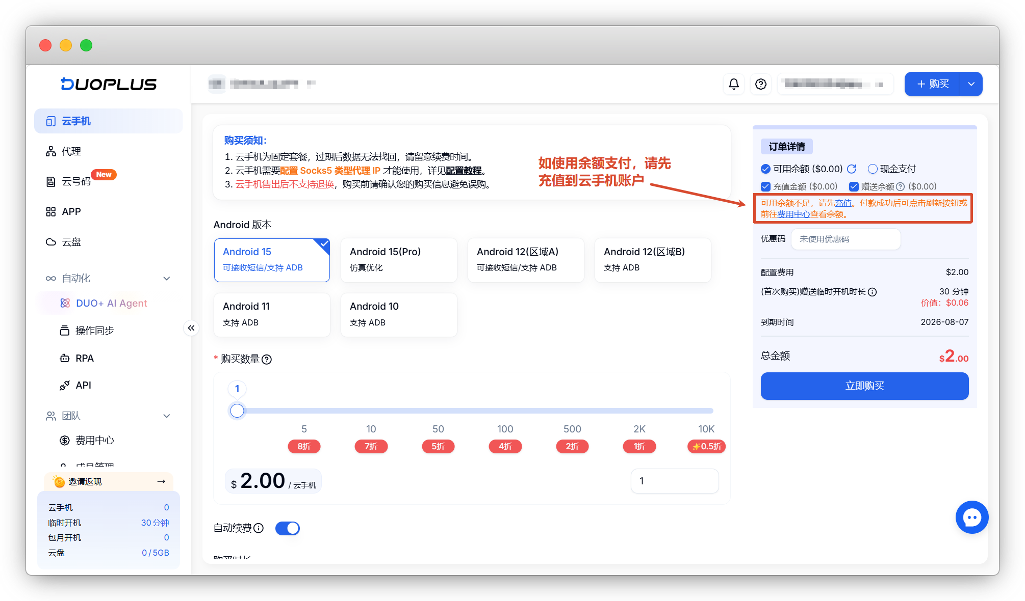1025x601 pixels.
Task: Open the 购买 button dropdown arrow
Action: pyautogui.click(x=971, y=84)
